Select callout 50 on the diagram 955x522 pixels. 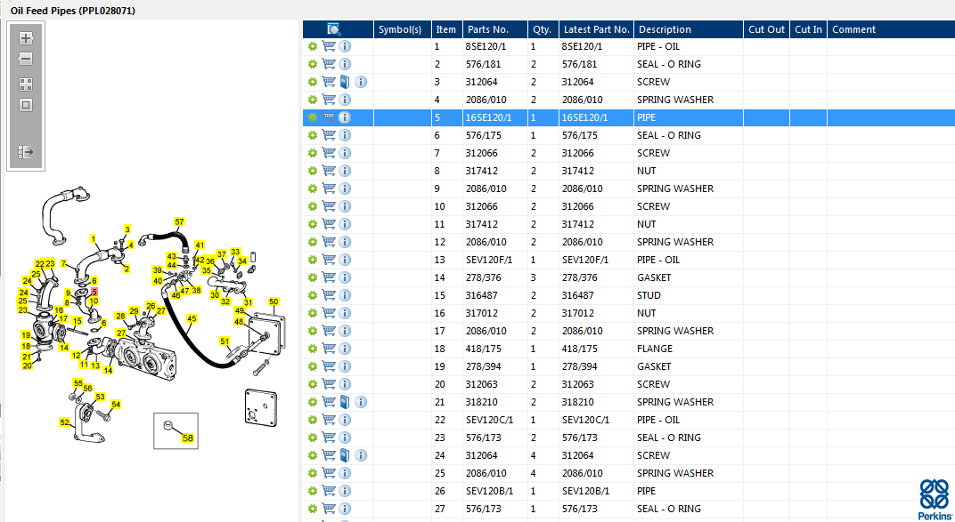pos(273,301)
